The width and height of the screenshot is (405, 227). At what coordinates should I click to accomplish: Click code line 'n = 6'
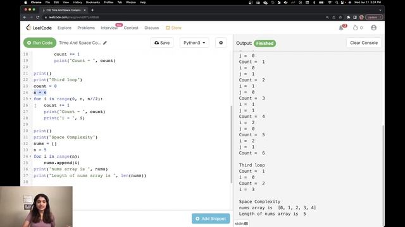click(40, 93)
